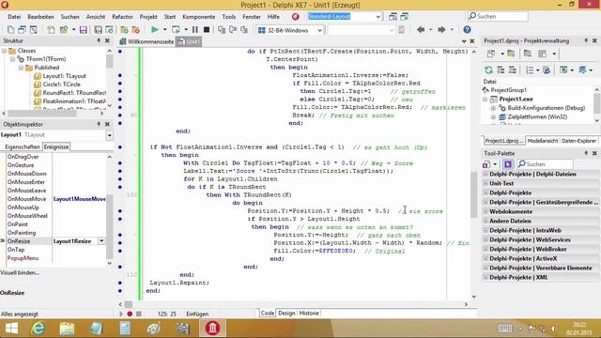Open Layout1 component selector dropdown
601x338 pixels.
point(109,135)
